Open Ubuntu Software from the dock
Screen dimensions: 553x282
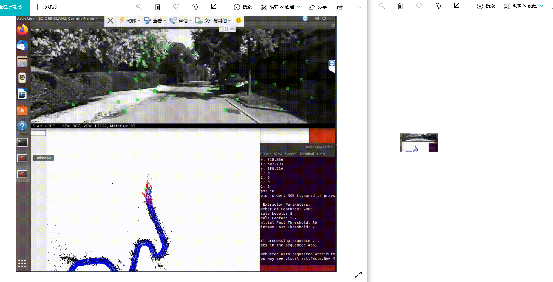(22, 110)
